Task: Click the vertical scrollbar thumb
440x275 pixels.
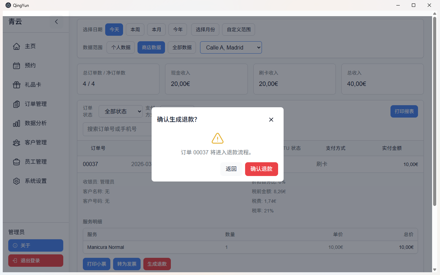Action: pos(434,111)
